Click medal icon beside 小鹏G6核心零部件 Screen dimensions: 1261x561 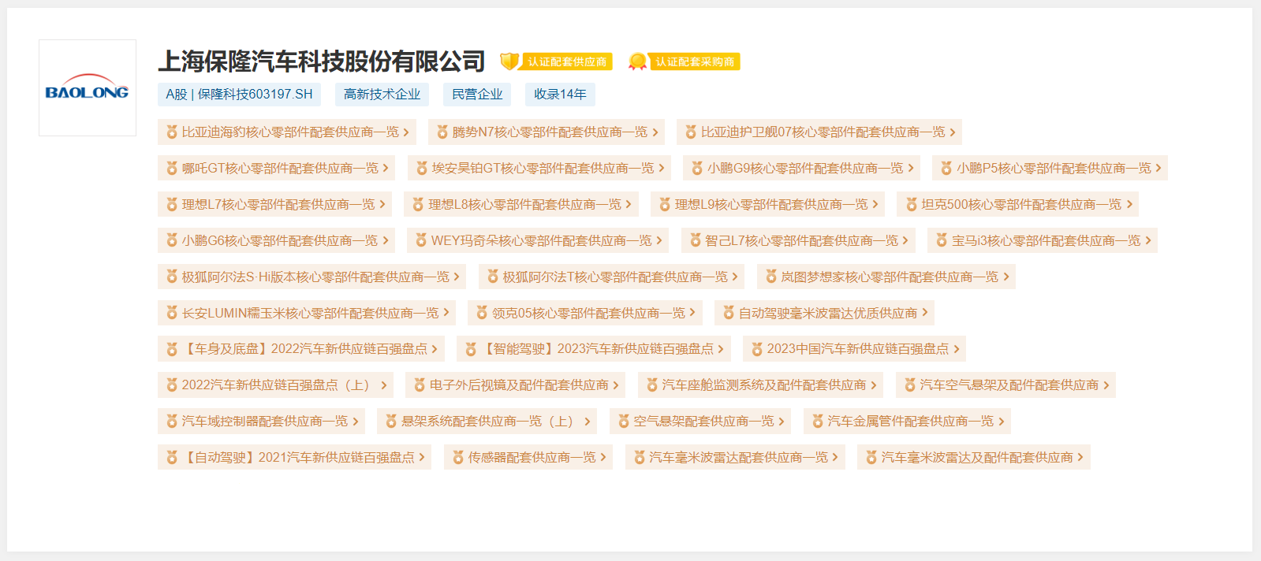point(172,240)
